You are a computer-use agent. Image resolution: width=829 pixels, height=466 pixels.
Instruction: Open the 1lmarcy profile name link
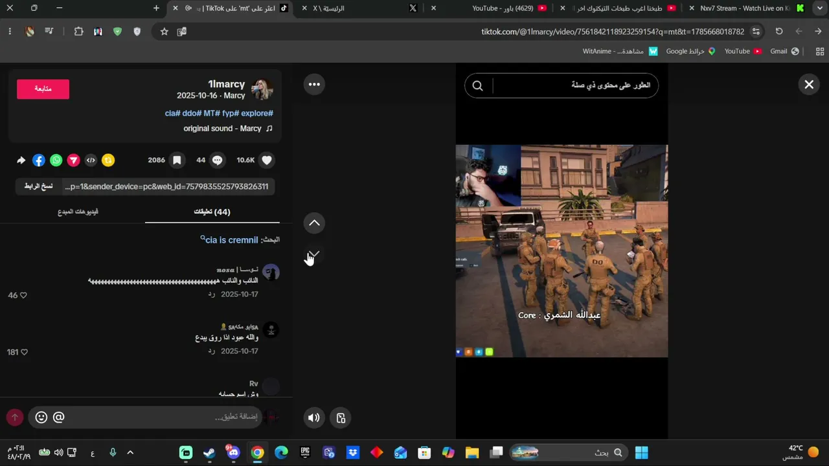227,84
